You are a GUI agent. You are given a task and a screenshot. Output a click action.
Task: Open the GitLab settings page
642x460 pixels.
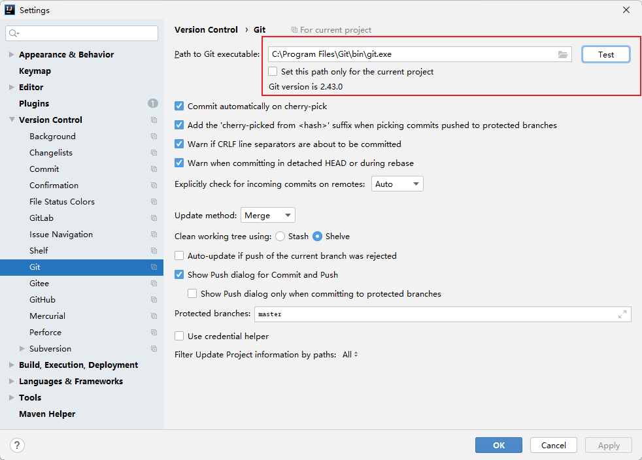pos(41,218)
